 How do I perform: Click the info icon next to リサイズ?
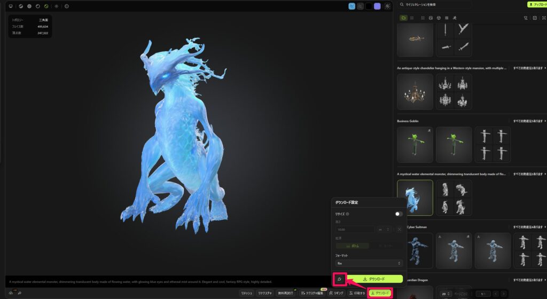pyautogui.click(x=347, y=214)
